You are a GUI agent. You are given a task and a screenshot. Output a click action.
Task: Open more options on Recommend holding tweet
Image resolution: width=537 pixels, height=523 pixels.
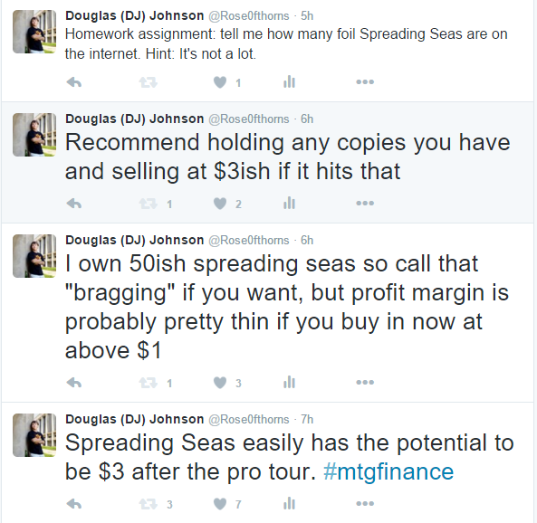click(365, 203)
